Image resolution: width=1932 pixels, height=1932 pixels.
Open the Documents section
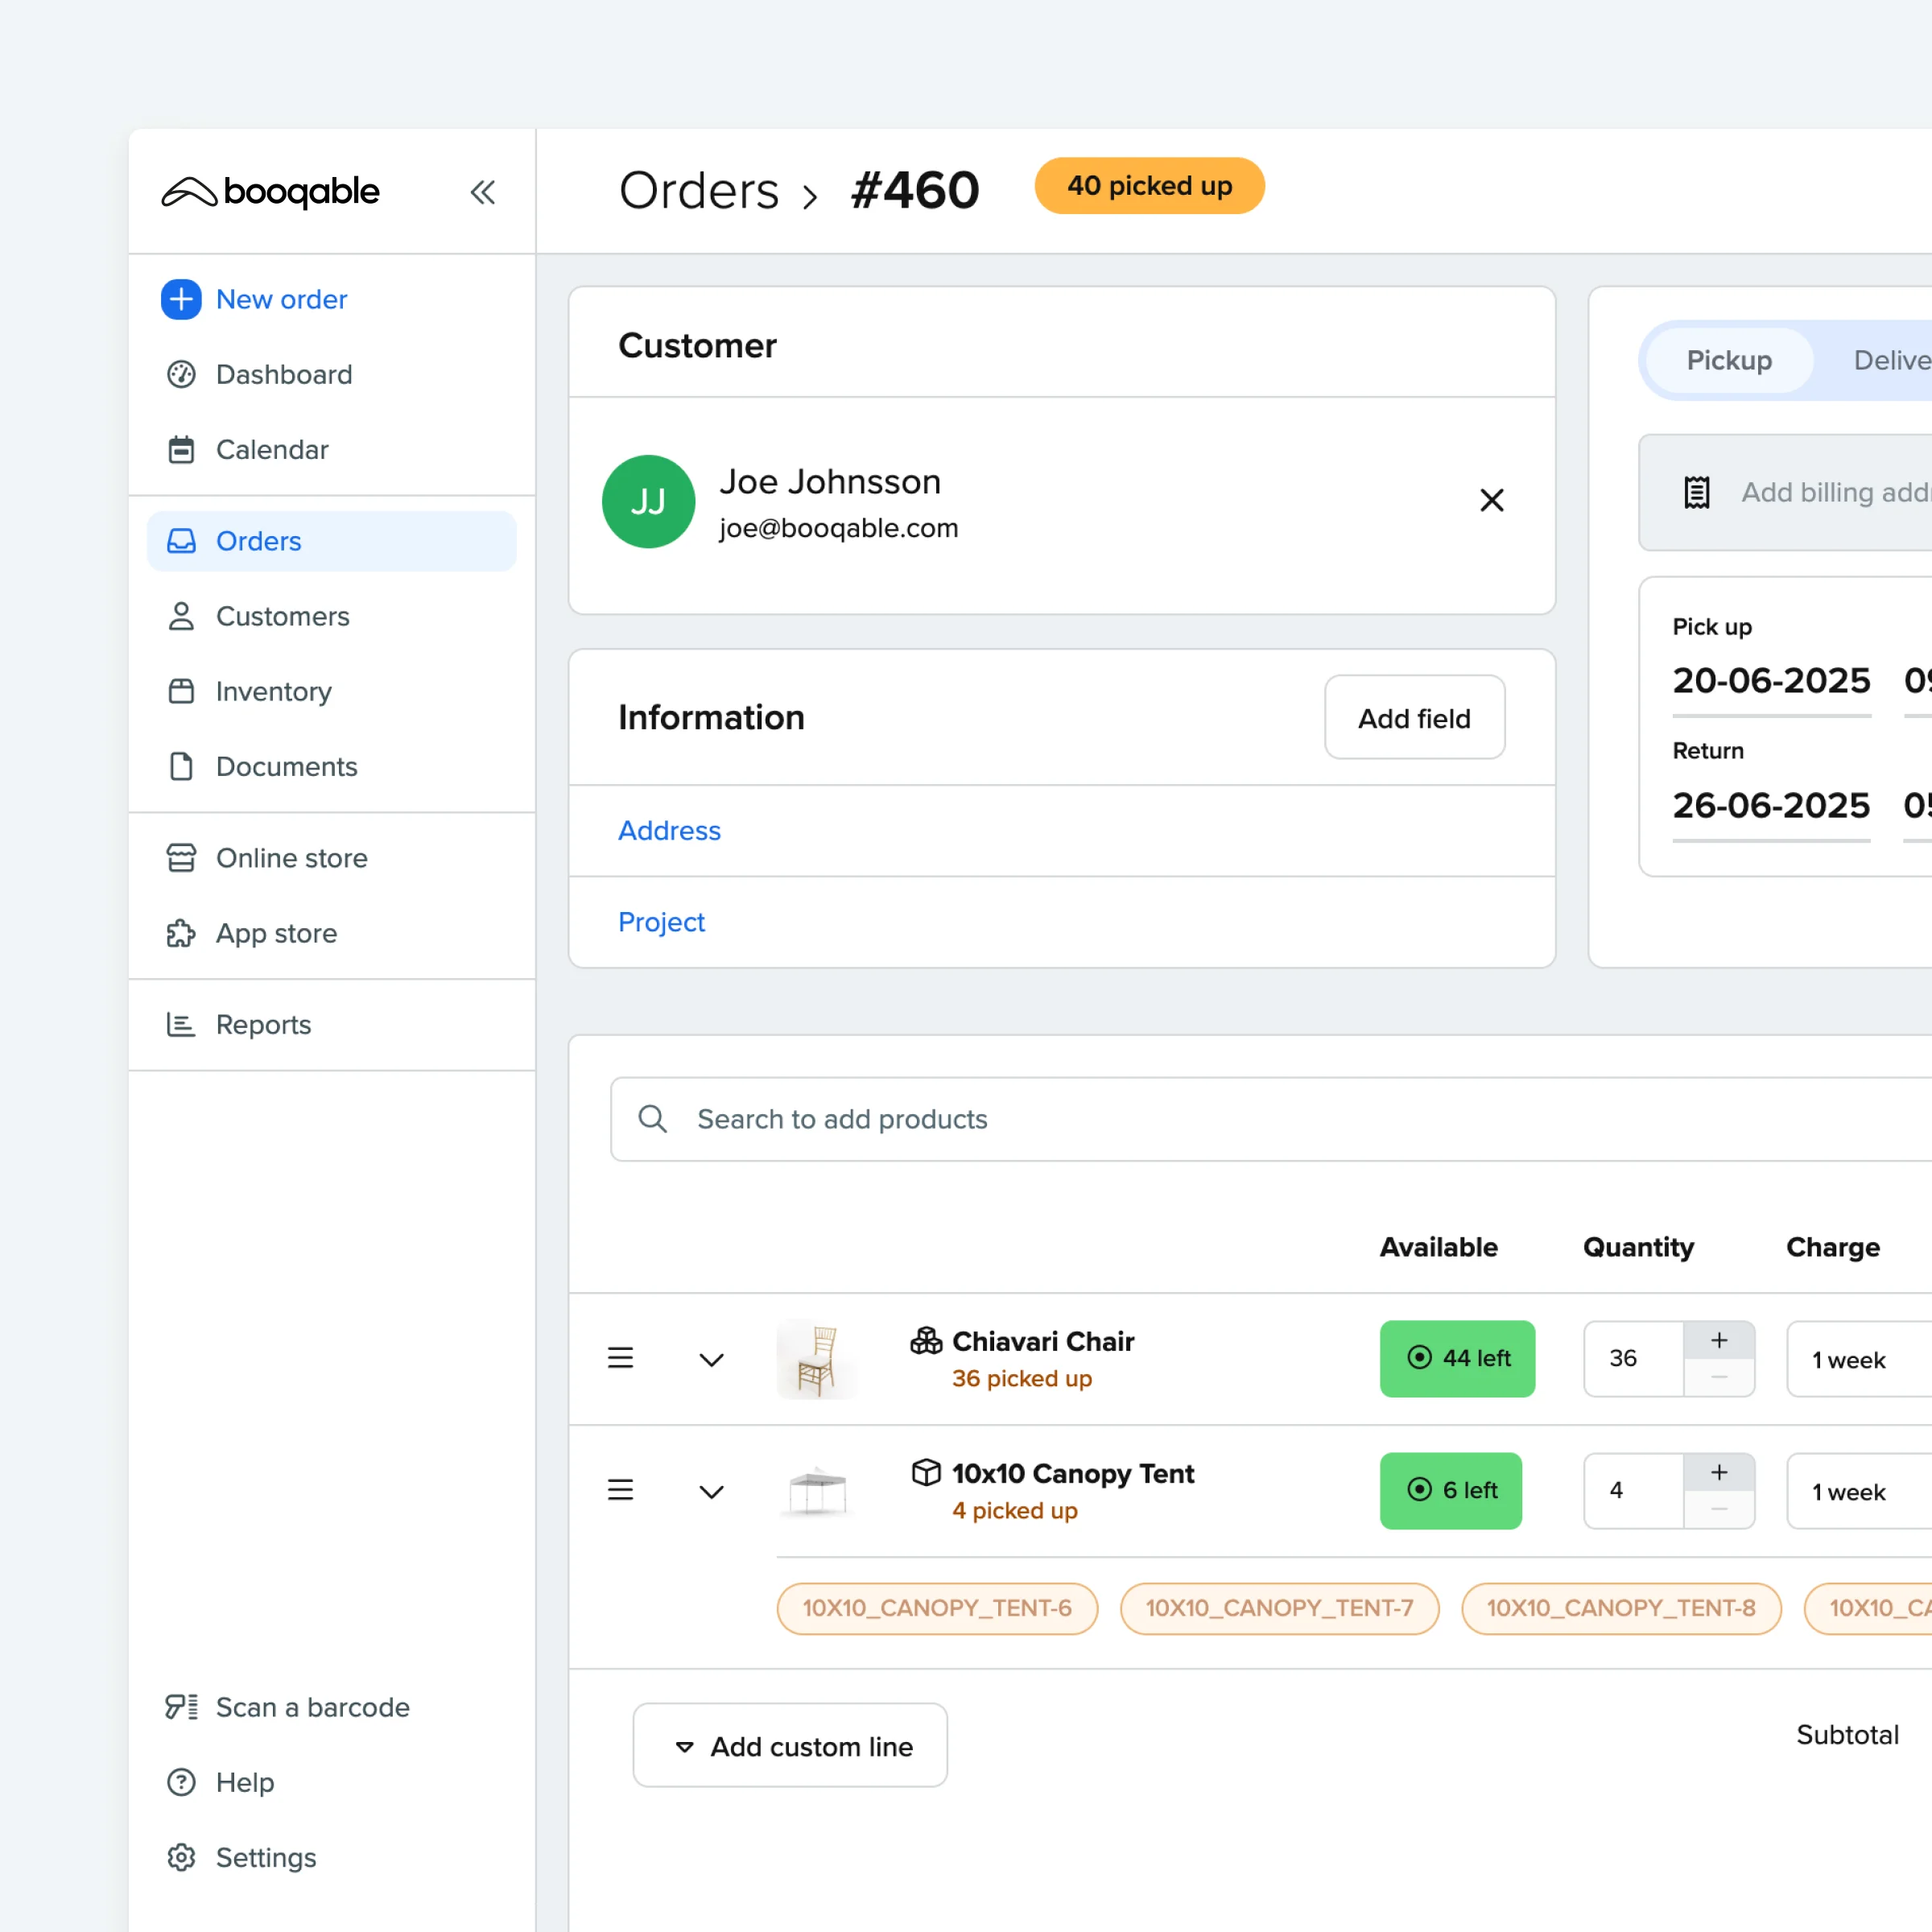pyautogui.click(x=287, y=767)
